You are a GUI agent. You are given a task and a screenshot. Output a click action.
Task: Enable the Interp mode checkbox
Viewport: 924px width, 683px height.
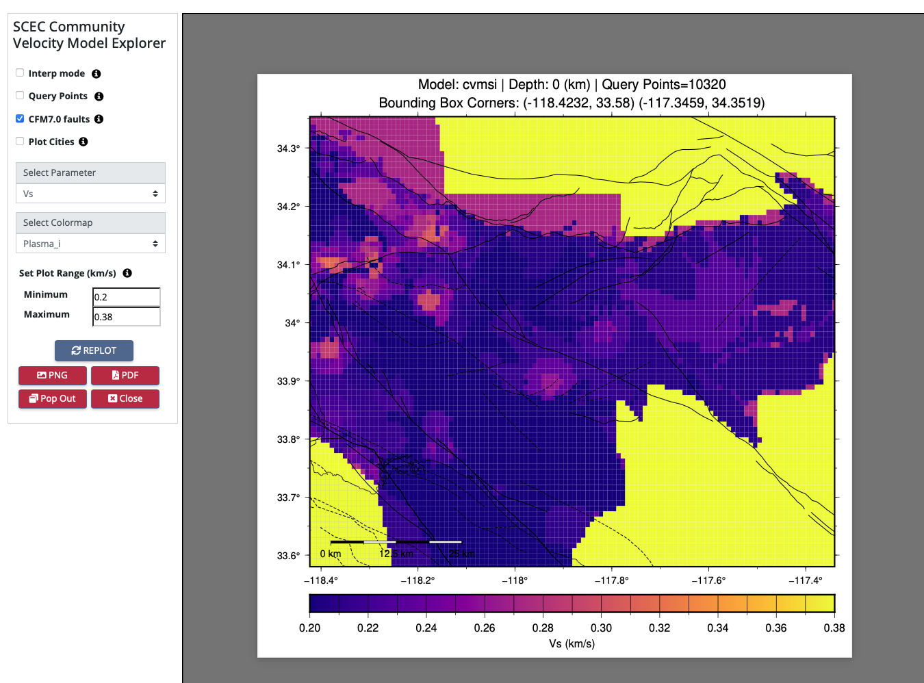coord(20,73)
